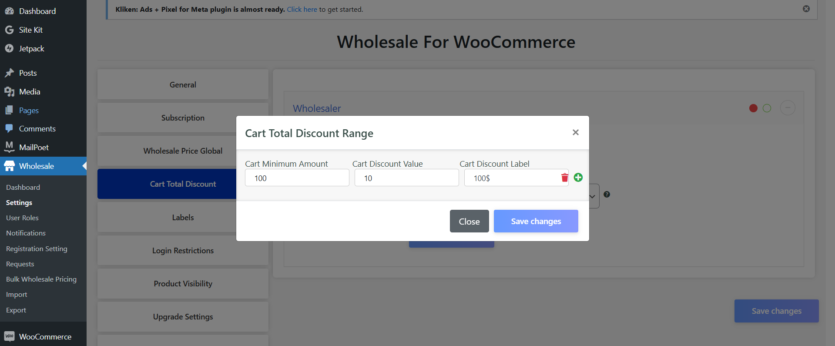Open Import submenu item
Image resolution: width=835 pixels, height=346 pixels.
[x=17, y=294]
